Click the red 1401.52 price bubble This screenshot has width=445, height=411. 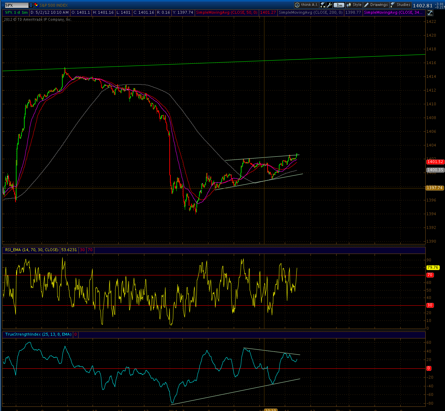pyautogui.click(x=435, y=162)
